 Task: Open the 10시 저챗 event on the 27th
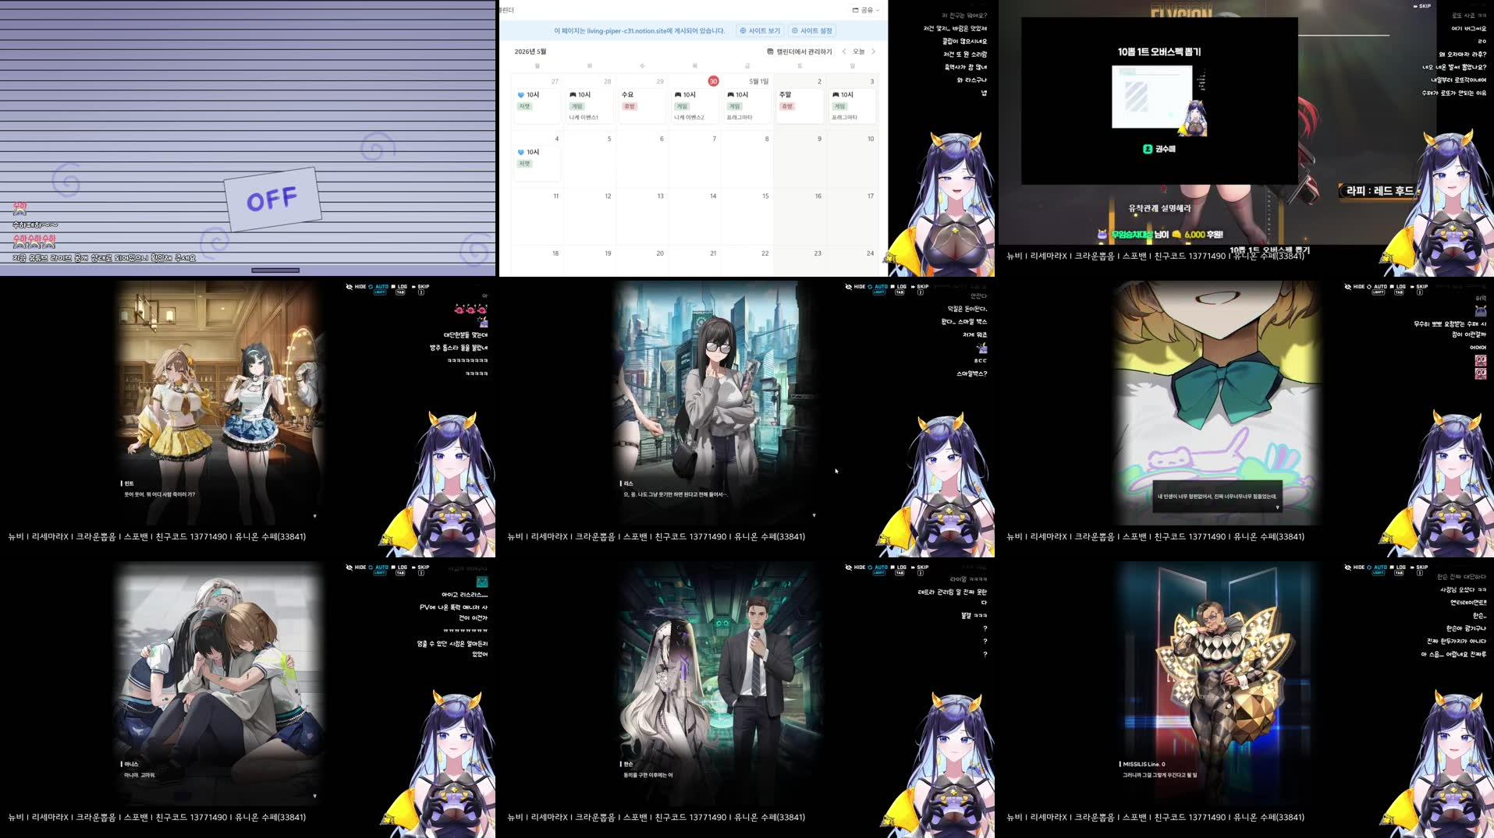click(x=537, y=105)
